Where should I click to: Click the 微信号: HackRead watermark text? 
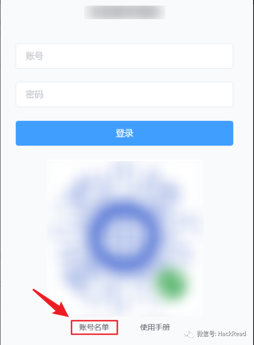pyautogui.click(x=221, y=334)
